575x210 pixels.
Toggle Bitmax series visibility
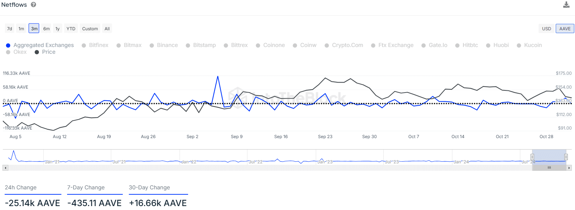(129, 45)
